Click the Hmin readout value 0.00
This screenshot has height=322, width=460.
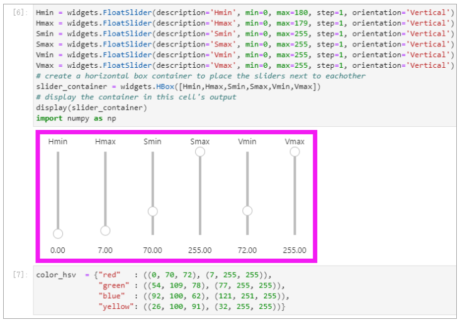[x=58, y=250]
